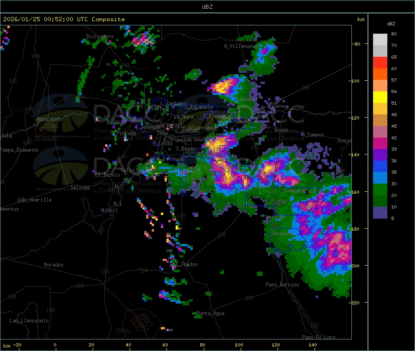Image resolution: width=415 pixels, height=351 pixels.
Task: Click the 60-65 dBZ red legend swatch
Action: (x=380, y=62)
